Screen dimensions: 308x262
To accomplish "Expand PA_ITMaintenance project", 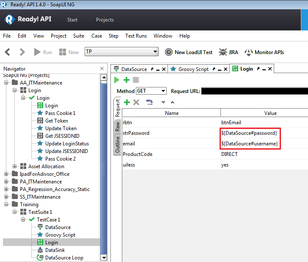I will point(6,182).
